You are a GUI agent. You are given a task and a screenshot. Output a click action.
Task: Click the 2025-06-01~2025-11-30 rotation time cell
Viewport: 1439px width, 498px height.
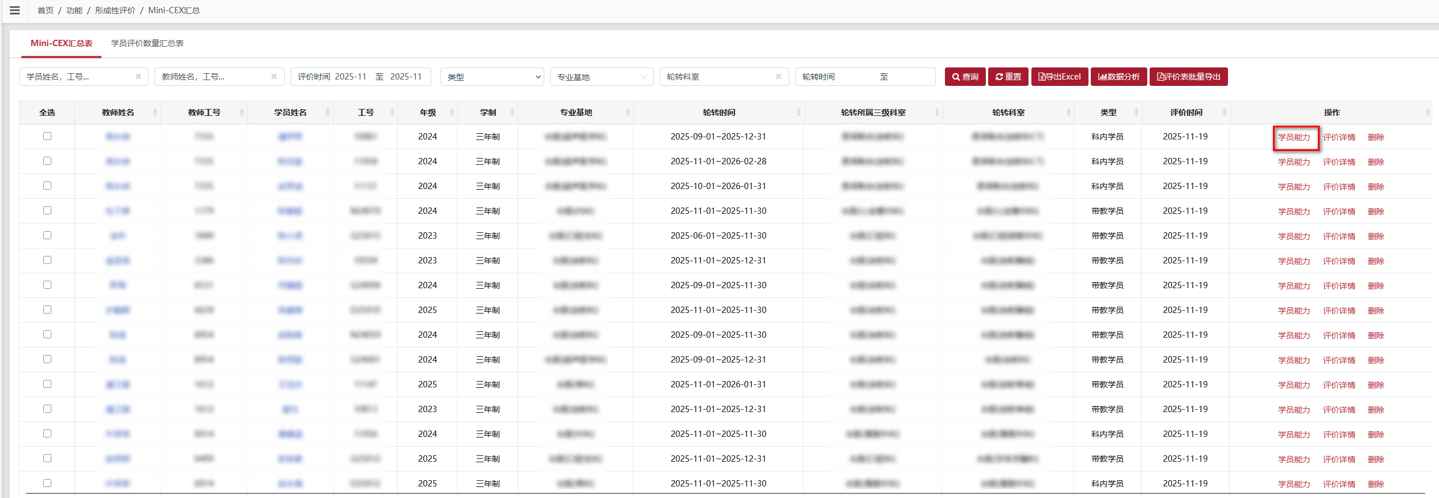(x=718, y=236)
